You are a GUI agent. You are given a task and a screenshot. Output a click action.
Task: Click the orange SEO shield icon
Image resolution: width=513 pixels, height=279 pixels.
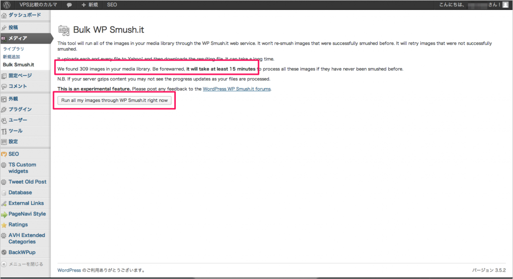(x=4, y=154)
